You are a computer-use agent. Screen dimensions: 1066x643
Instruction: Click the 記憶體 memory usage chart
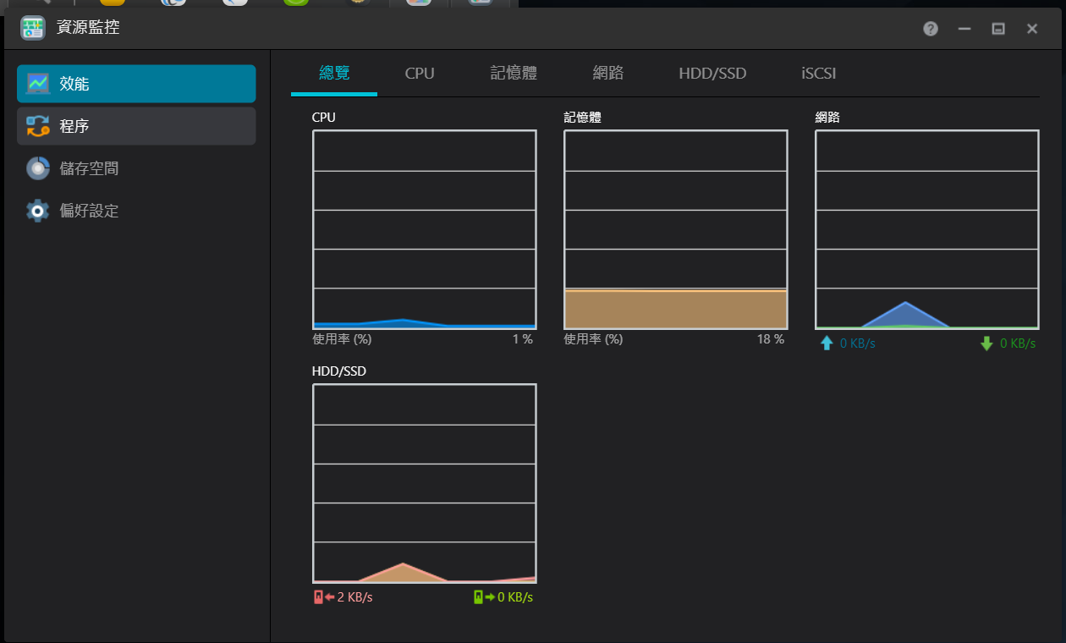point(675,229)
